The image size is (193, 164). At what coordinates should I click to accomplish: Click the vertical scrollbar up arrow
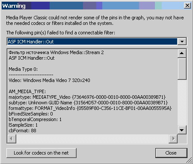click(x=182, y=53)
